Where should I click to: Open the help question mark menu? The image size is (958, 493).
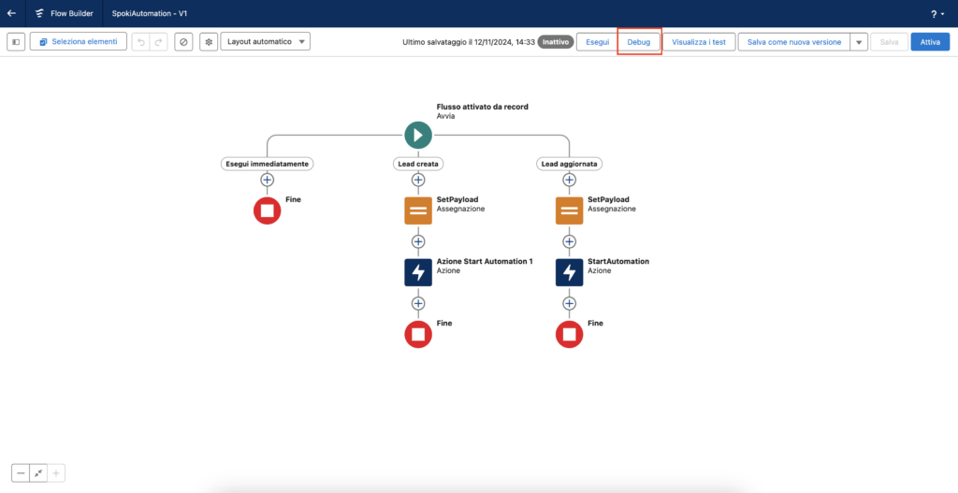pos(936,14)
